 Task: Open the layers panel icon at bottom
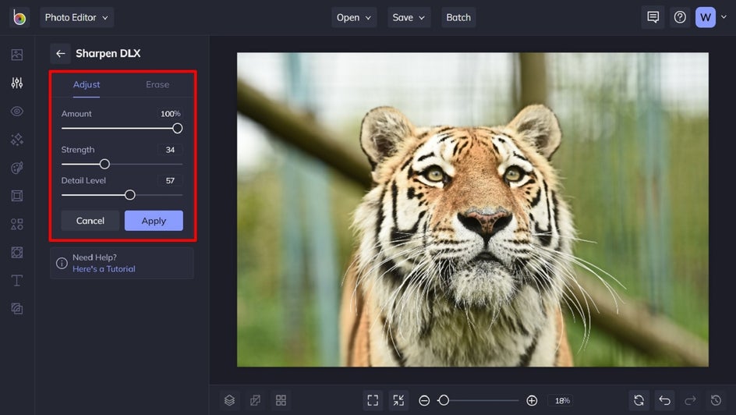click(229, 400)
